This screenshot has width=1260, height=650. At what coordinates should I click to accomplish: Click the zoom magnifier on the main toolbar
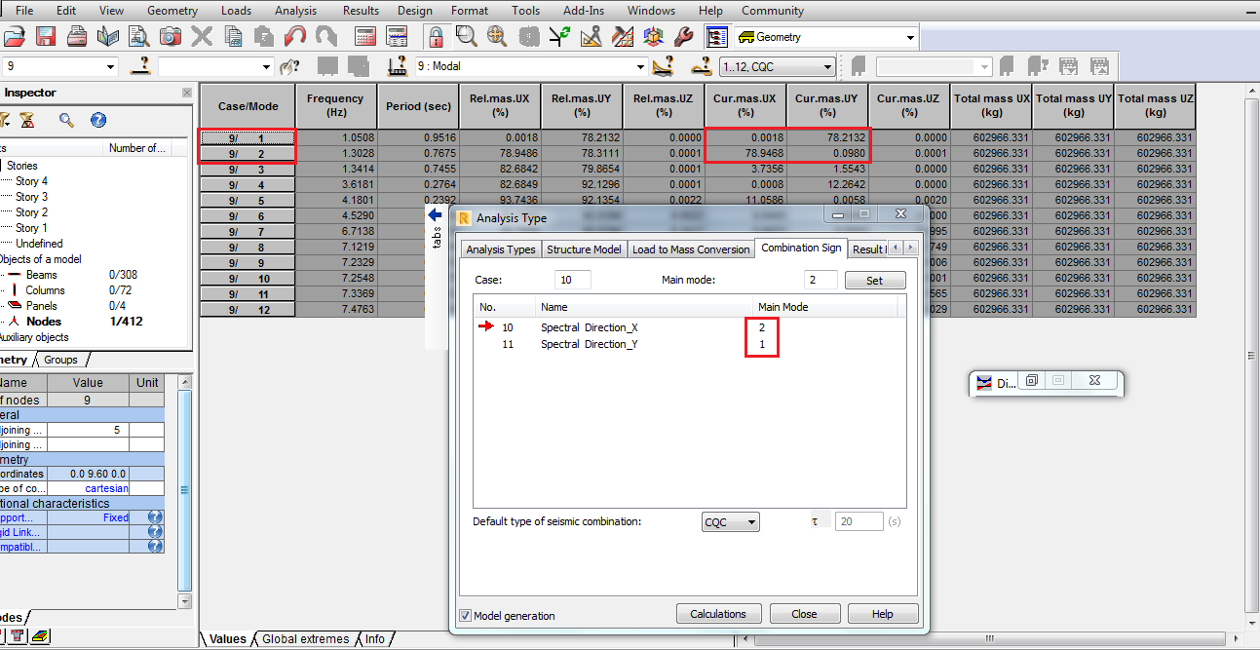(x=467, y=36)
